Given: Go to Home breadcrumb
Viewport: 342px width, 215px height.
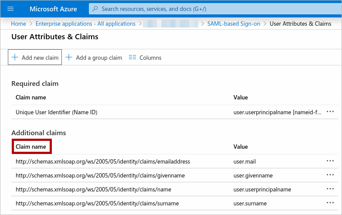Looking at the screenshot, I should click(x=18, y=24).
